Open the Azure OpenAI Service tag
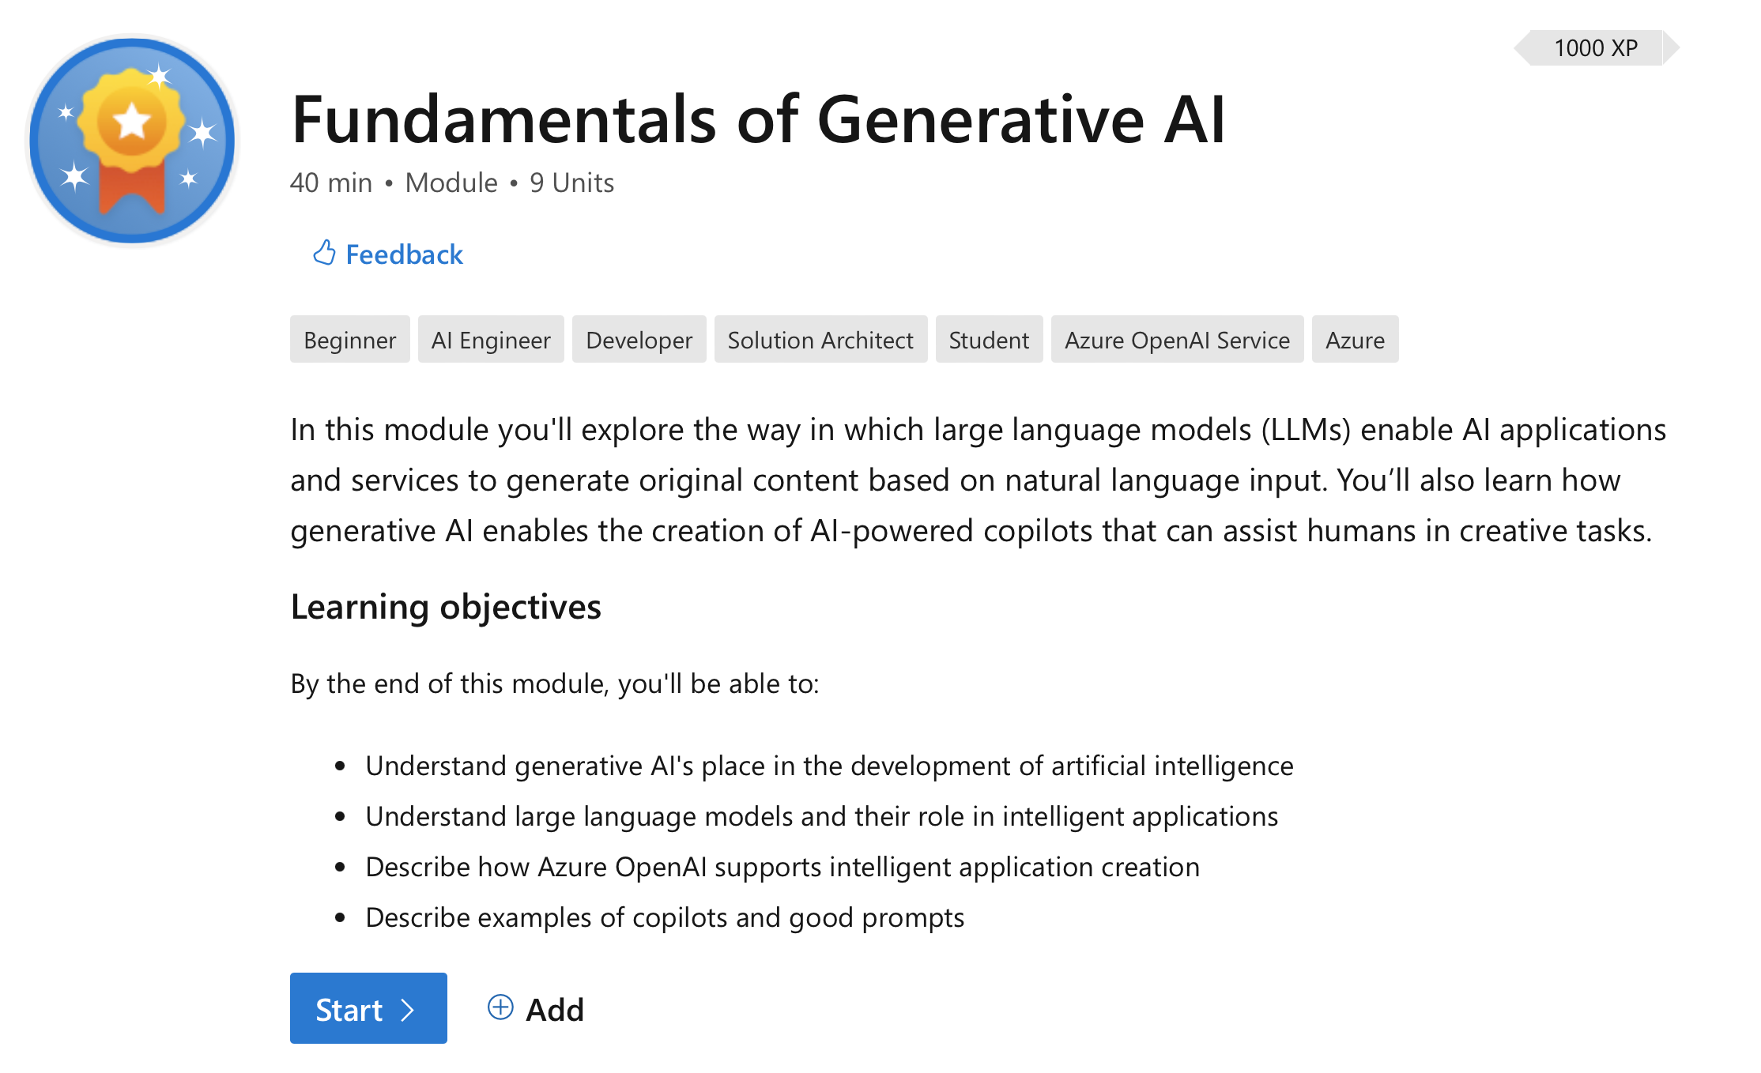Viewport: 1761px width, 1073px height. (x=1176, y=340)
